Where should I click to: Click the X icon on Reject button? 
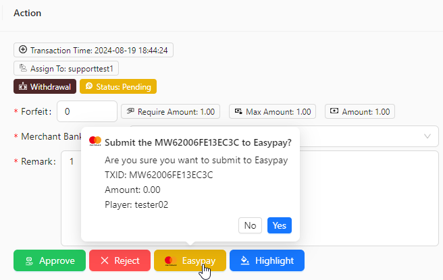click(105, 260)
